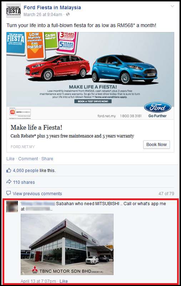Click the Ford Fiesta page profile picture

(14, 11)
